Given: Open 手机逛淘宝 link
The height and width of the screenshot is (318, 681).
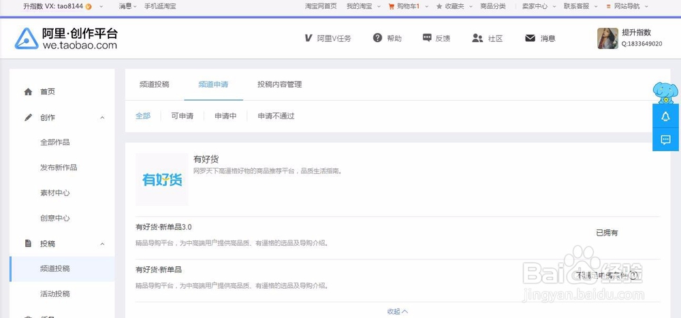Looking at the screenshot, I should pos(160,7).
